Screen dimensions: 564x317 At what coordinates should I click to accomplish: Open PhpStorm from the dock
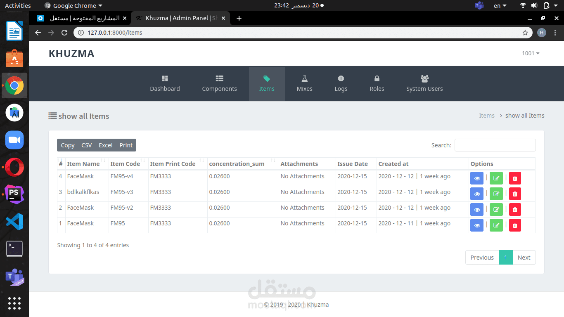[x=14, y=194]
